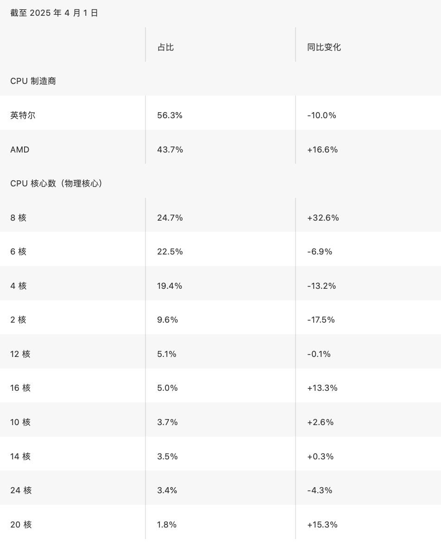Select the 英特尔 row label
This screenshot has width=441, height=547.
point(23,115)
